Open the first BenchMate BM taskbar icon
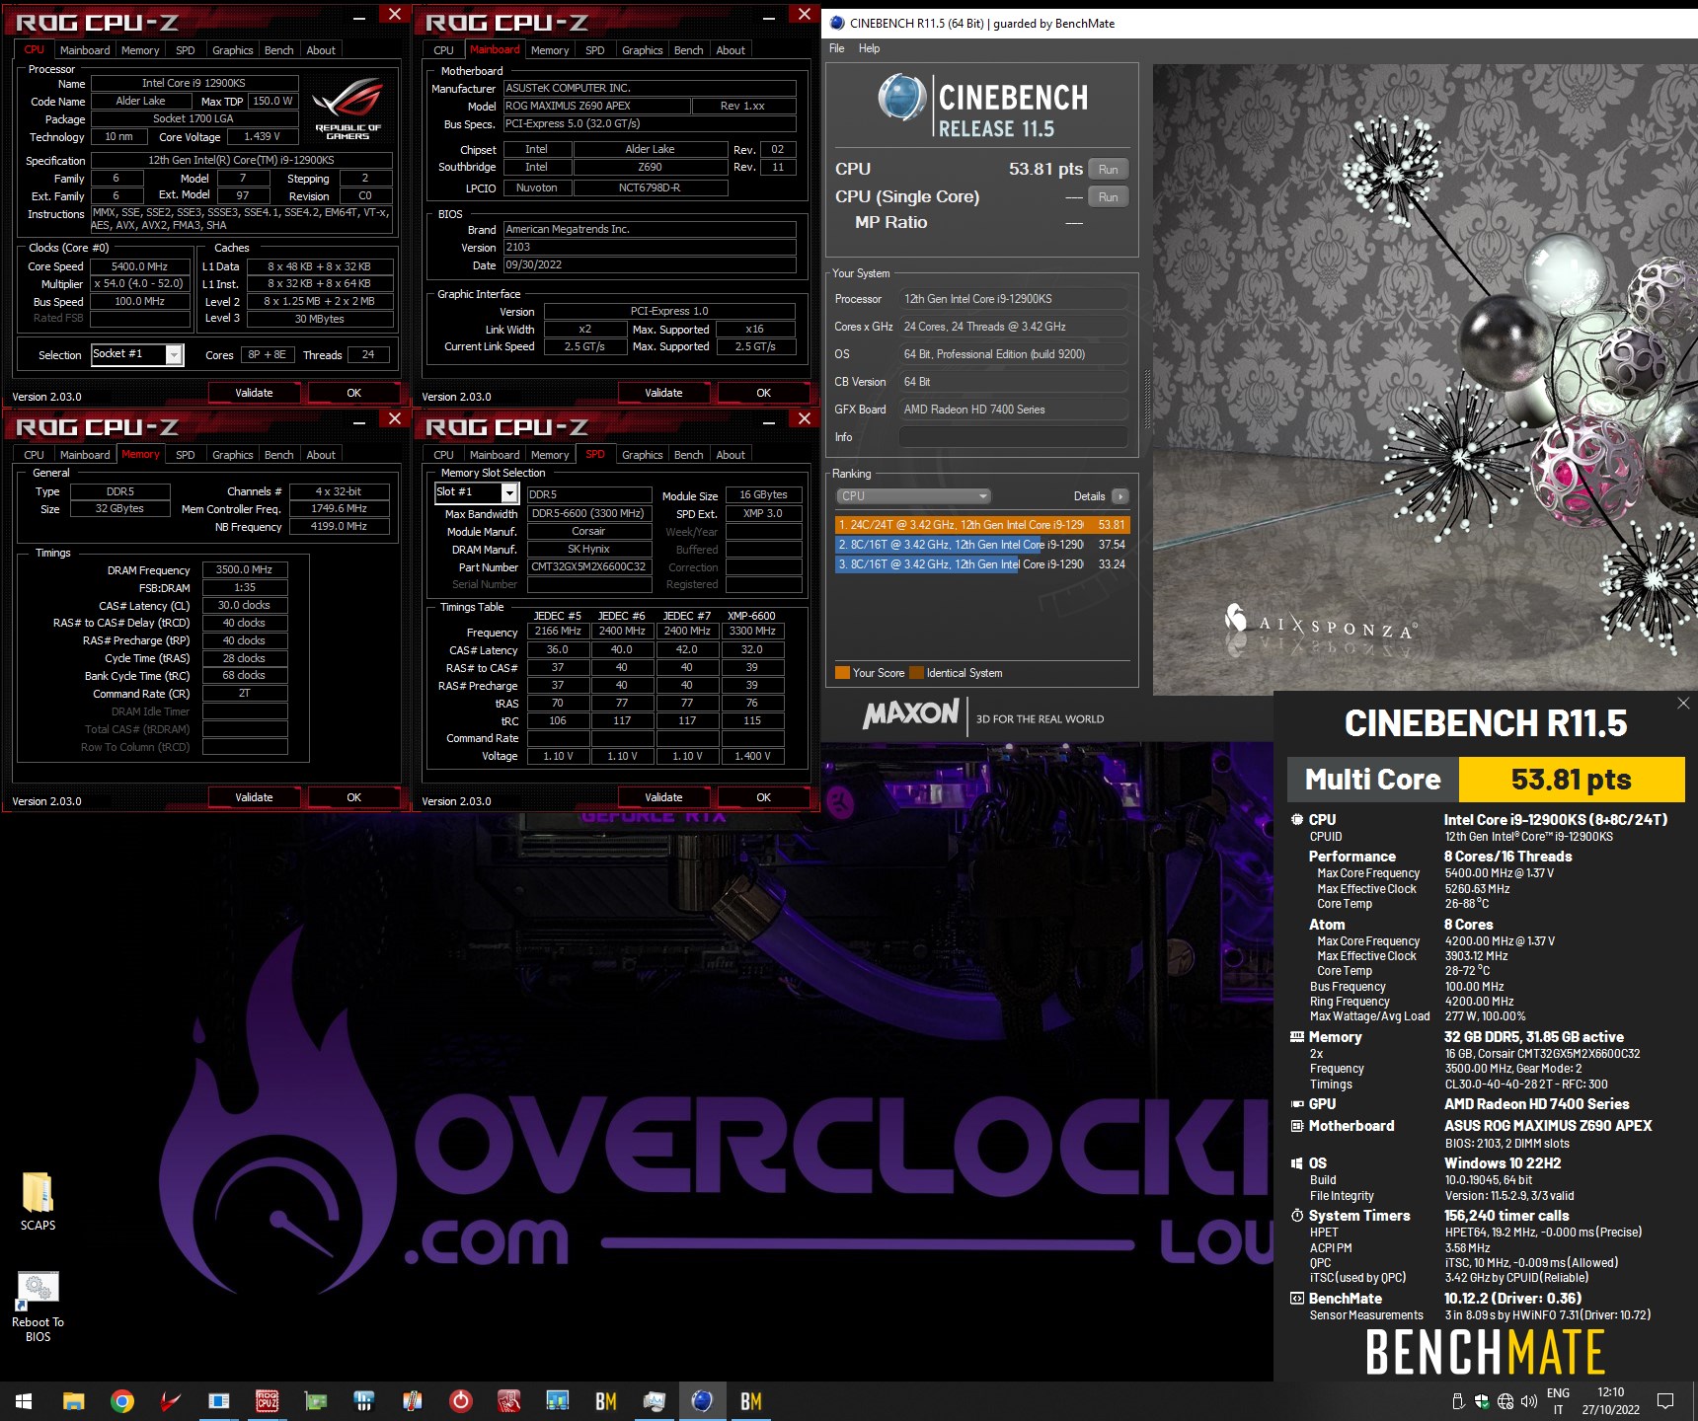1698x1421 pixels. [606, 1401]
